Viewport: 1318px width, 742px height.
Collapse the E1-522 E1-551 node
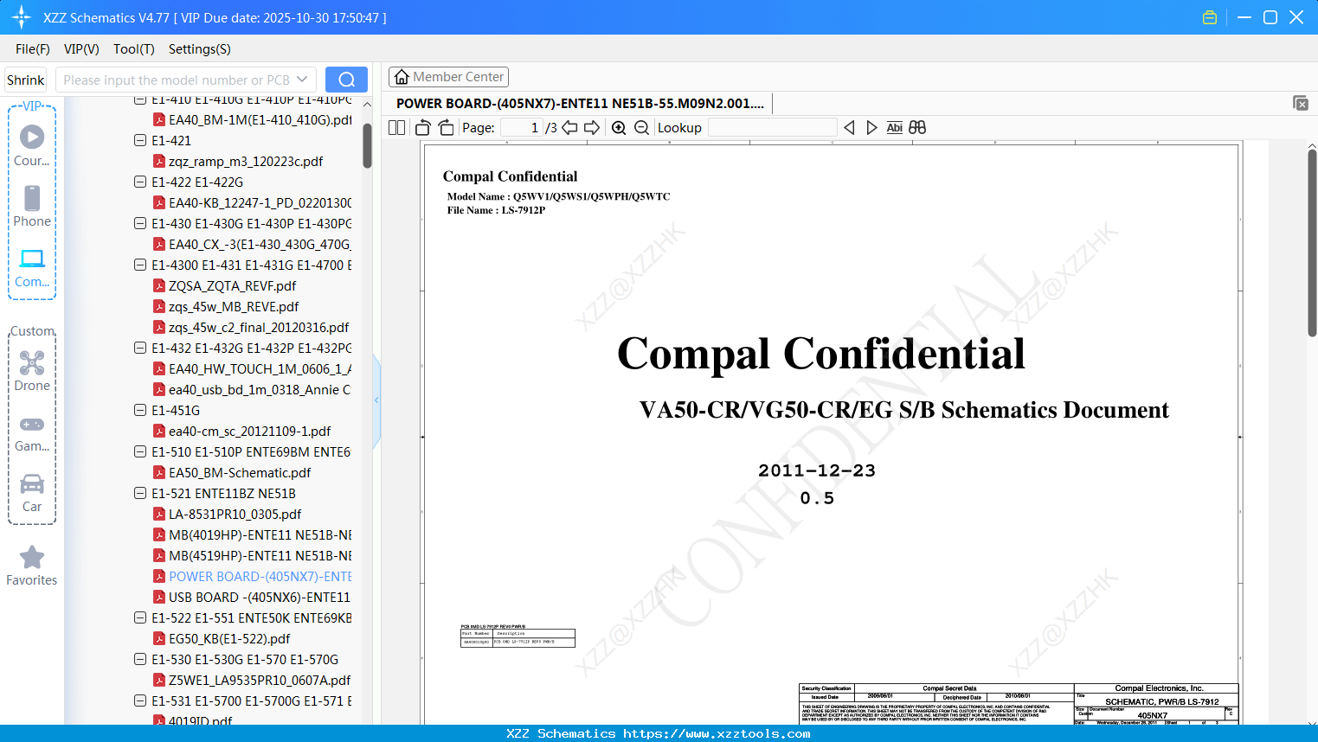(140, 617)
